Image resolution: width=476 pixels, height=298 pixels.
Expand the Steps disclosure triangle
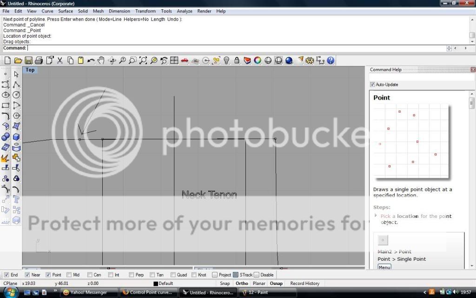(x=376, y=216)
